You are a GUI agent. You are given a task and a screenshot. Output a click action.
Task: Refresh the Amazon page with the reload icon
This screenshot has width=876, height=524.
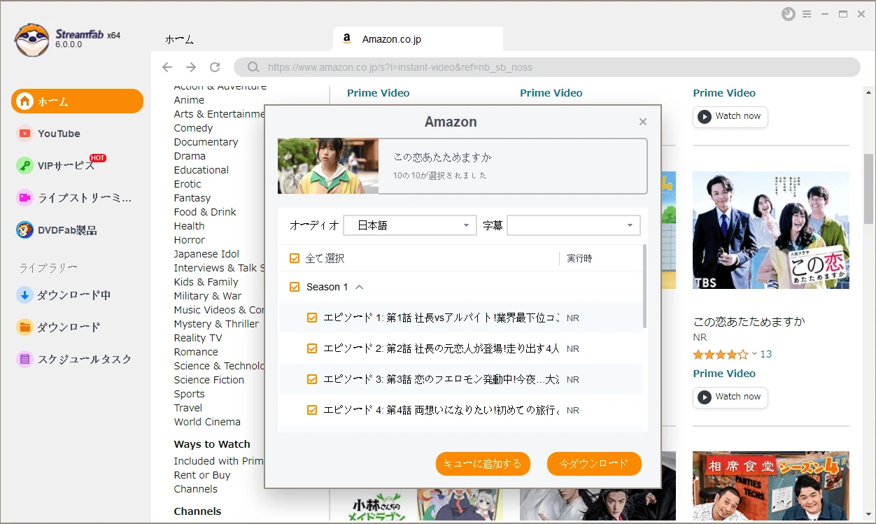[x=215, y=66]
